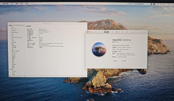The height and width of the screenshot is (101, 174).
Task: Select 以太网卡 in the hardware list
Action: pos(14,42)
